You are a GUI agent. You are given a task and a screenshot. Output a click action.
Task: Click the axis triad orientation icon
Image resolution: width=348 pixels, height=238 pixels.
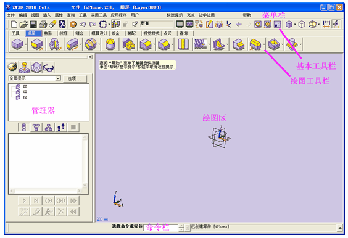point(229,24)
